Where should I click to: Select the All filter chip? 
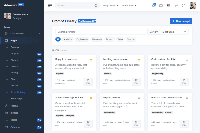pos(58,39)
